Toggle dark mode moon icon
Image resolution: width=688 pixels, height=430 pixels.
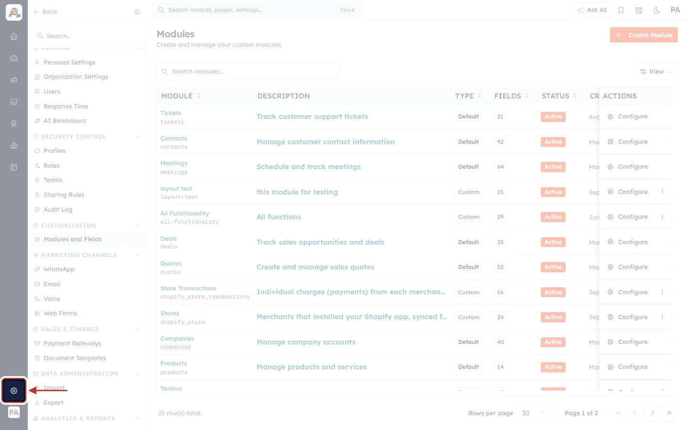[657, 10]
